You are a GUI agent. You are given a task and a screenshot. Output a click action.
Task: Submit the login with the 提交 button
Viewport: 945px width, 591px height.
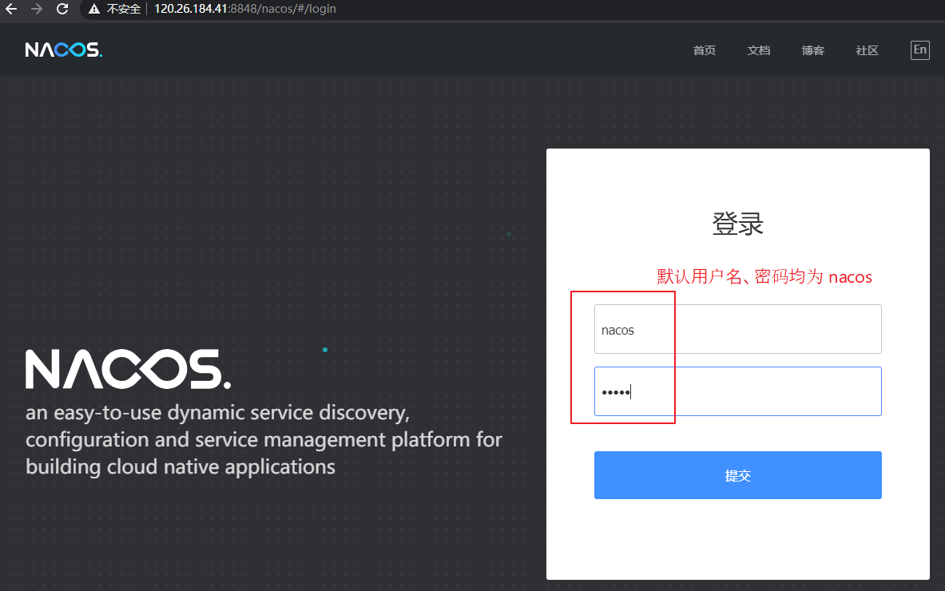[x=737, y=475]
